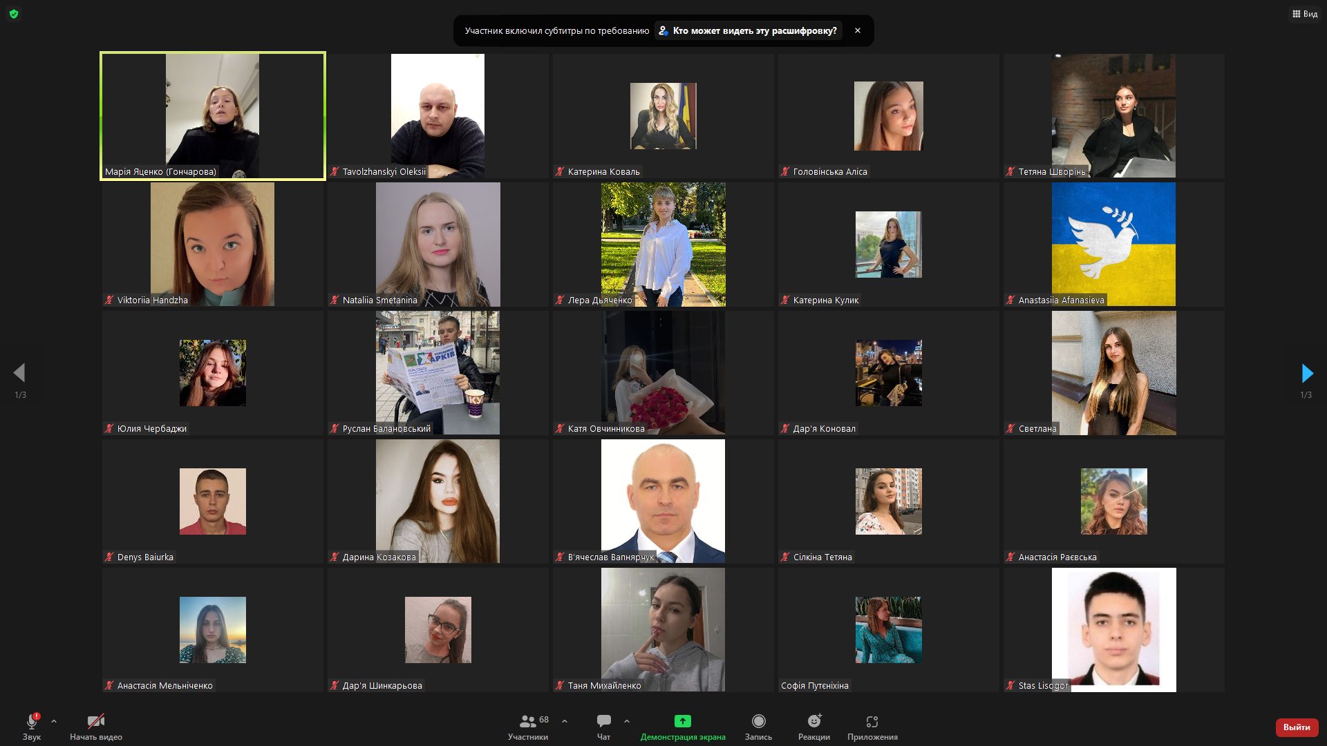Screen dimensions: 1327x746
Task: Start Демонстрация экрана screen sharing
Action: pyautogui.click(x=682, y=727)
